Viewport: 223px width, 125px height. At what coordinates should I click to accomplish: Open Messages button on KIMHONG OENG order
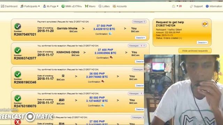137,45
